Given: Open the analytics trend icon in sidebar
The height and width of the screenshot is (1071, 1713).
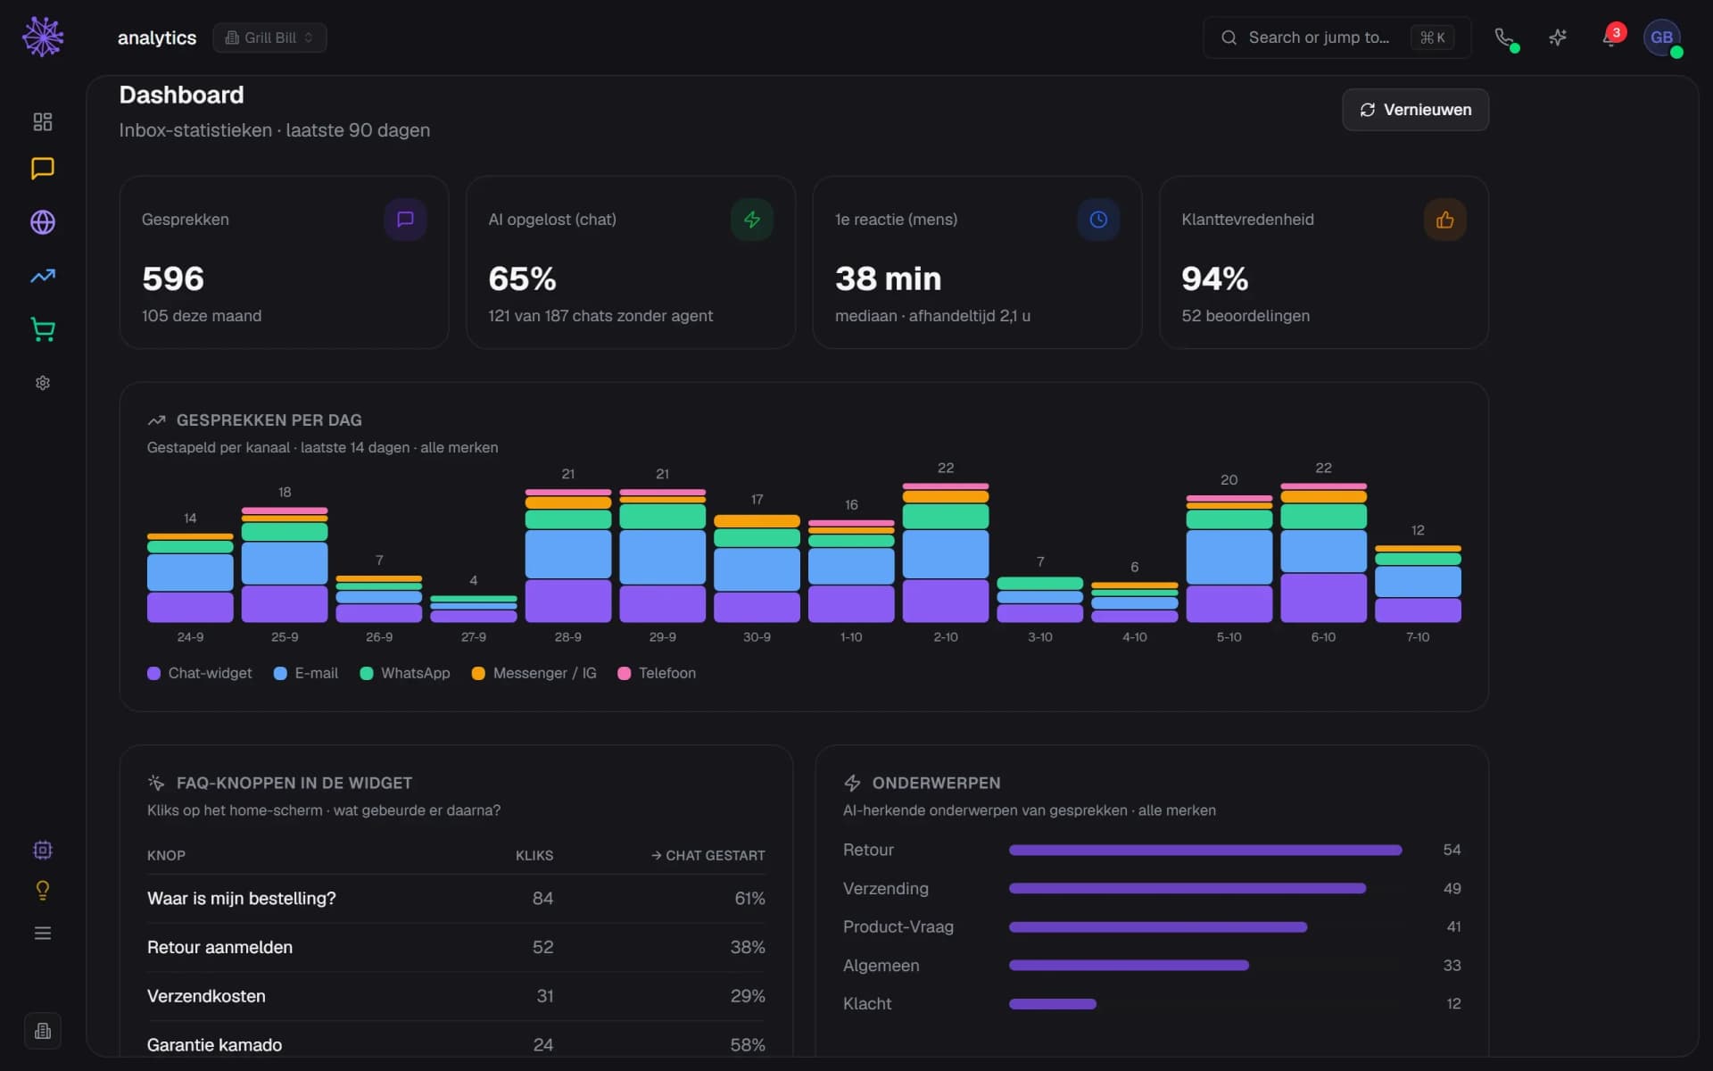Looking at the screenshot, I should [x=43, y=276].
